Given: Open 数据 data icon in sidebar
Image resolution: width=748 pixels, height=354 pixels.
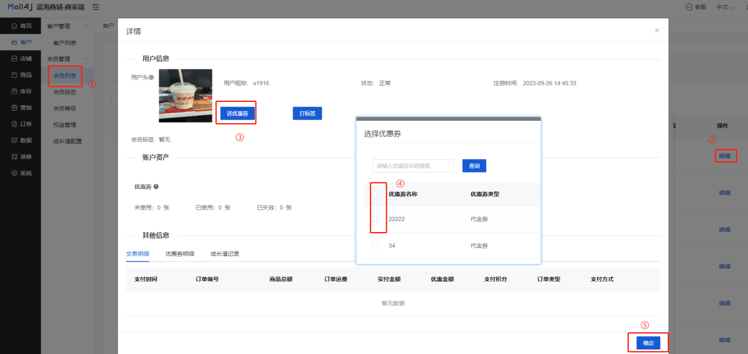Looking at the screenshot, I should click(x=15, y=140).
